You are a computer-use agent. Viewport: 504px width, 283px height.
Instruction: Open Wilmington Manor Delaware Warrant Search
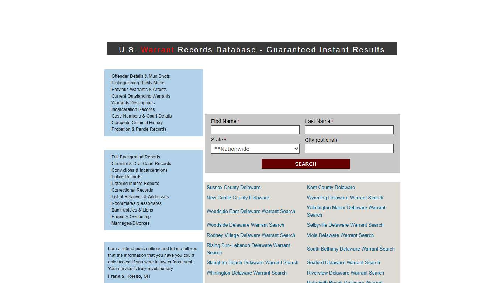coord(346,211)
